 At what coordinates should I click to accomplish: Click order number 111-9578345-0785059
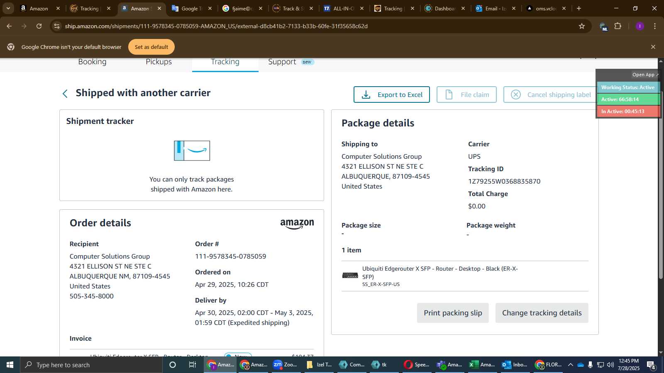230,256
